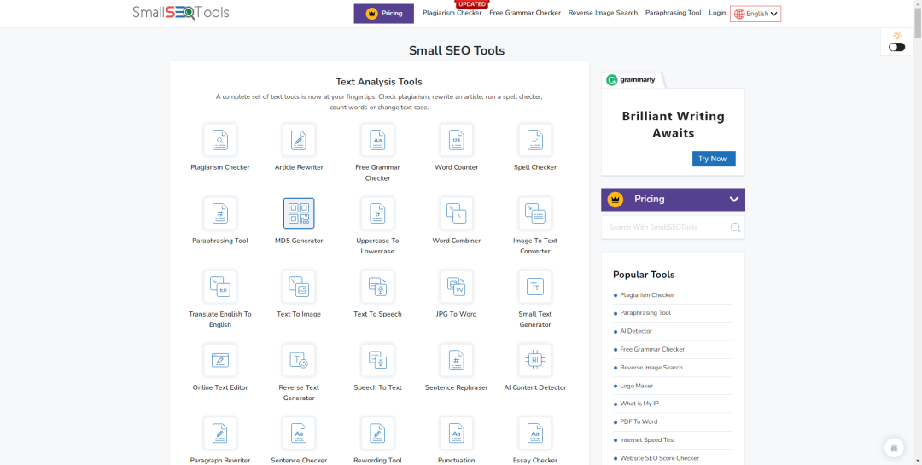
Task: Open the AI Content Detector icon
Action: click(x=535, y=360)
